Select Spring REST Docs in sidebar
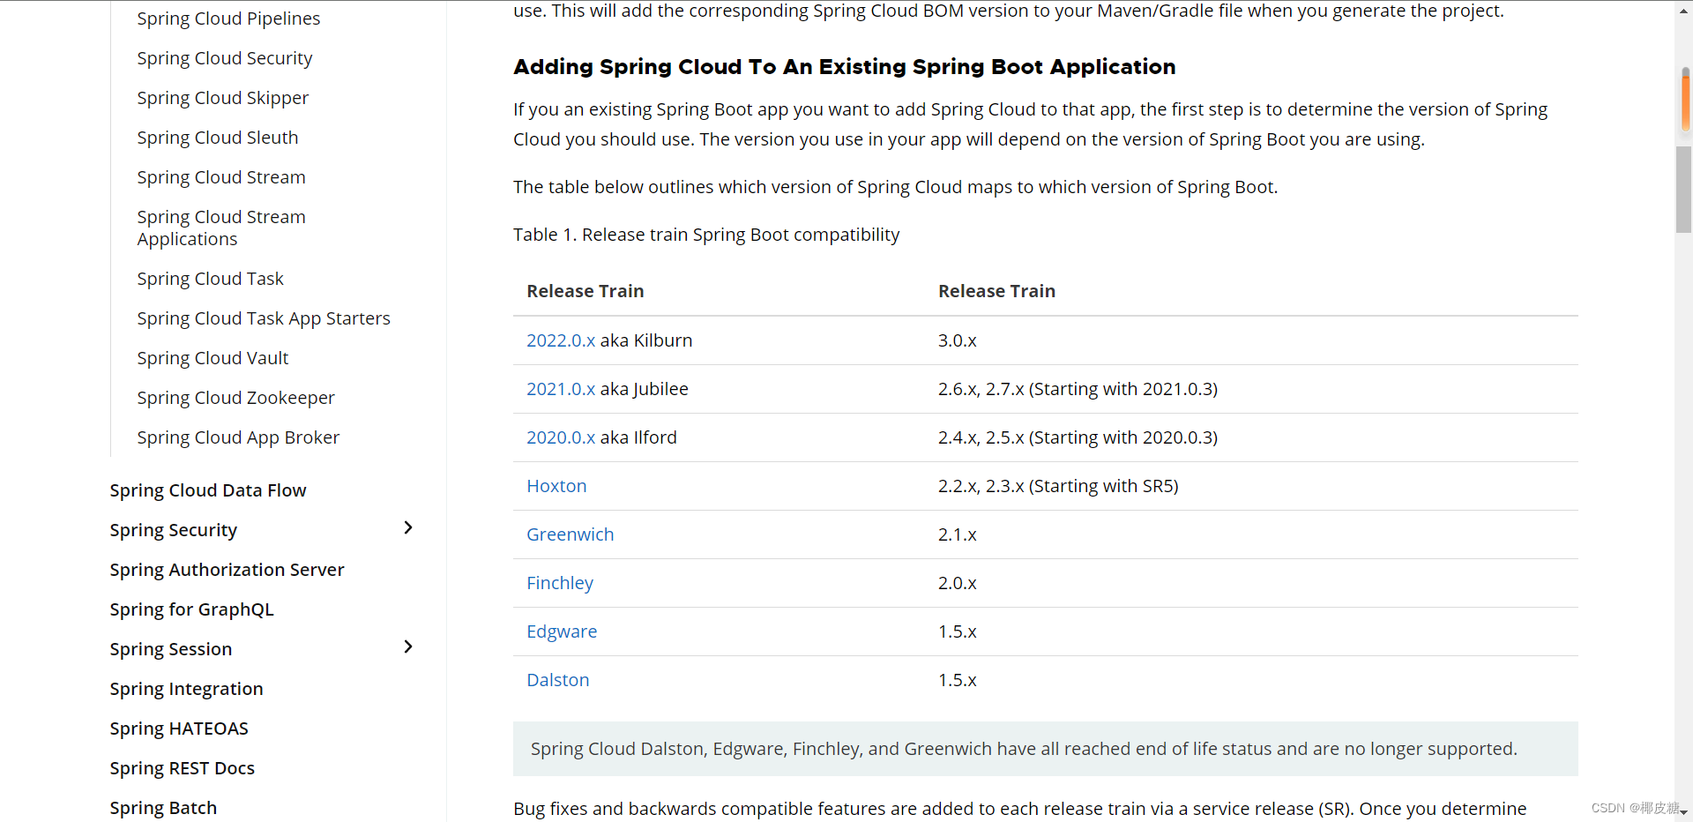Viewport: 1693px width, 822px height. [x=182, y=768]
